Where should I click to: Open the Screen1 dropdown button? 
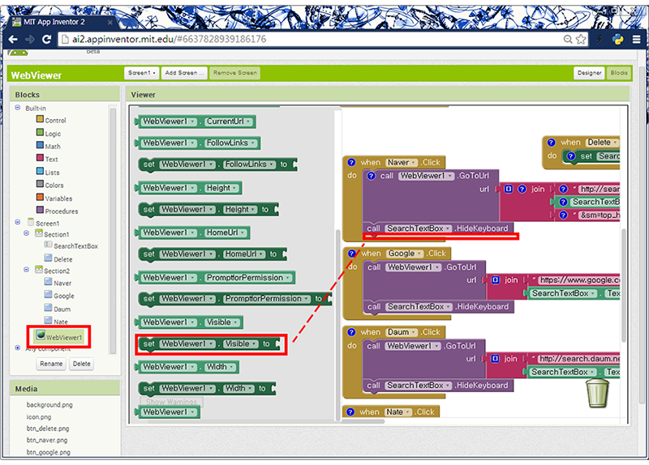(141, 73)
